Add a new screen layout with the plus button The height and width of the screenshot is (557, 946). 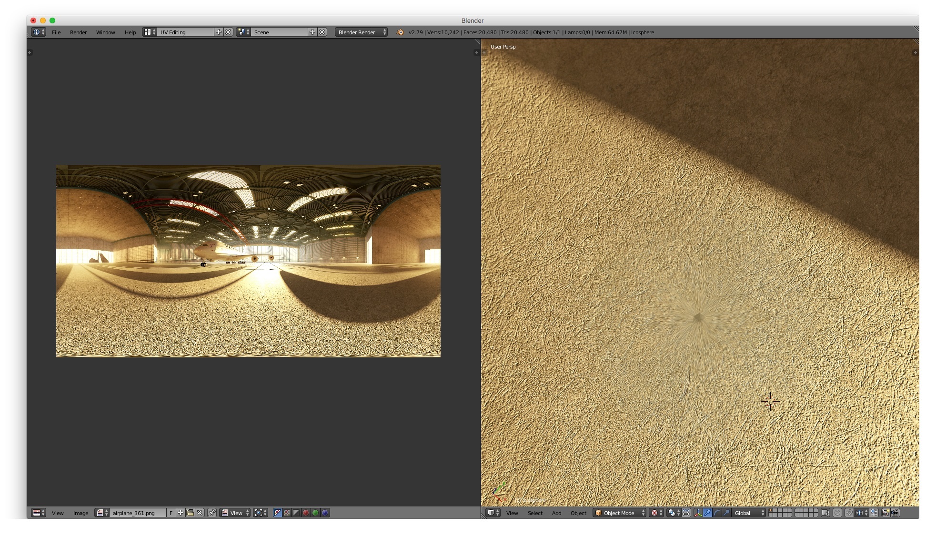218,32
